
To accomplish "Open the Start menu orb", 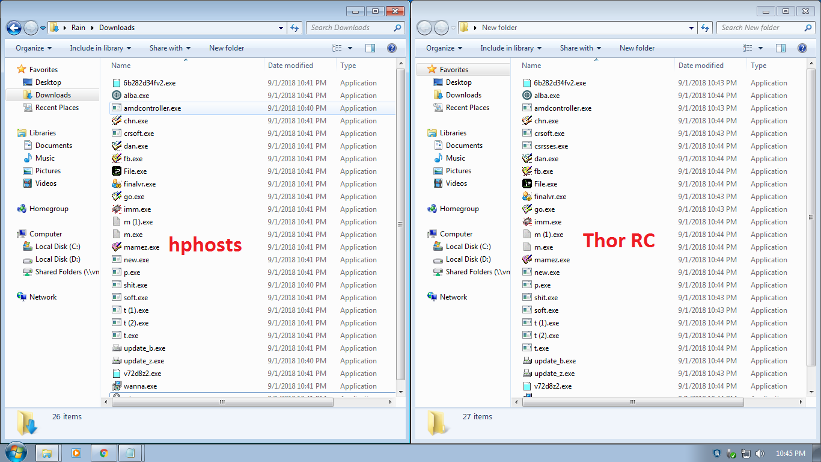I will point(15,453).
